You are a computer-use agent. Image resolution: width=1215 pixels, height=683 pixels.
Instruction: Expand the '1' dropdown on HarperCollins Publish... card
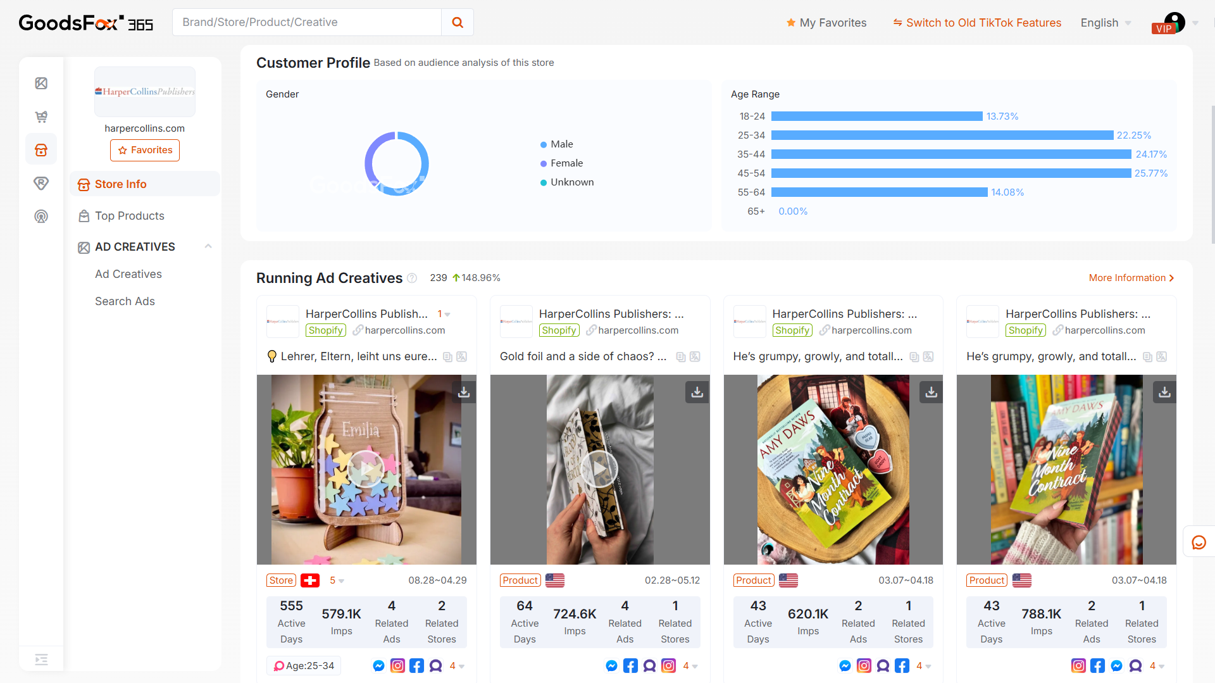coord(444,314)
